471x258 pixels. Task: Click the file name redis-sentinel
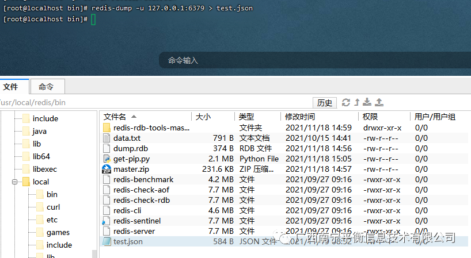(137, 221)
